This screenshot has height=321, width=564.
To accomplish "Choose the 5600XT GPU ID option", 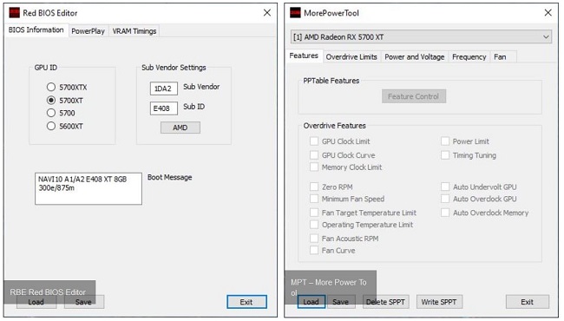I will point(51,126).
